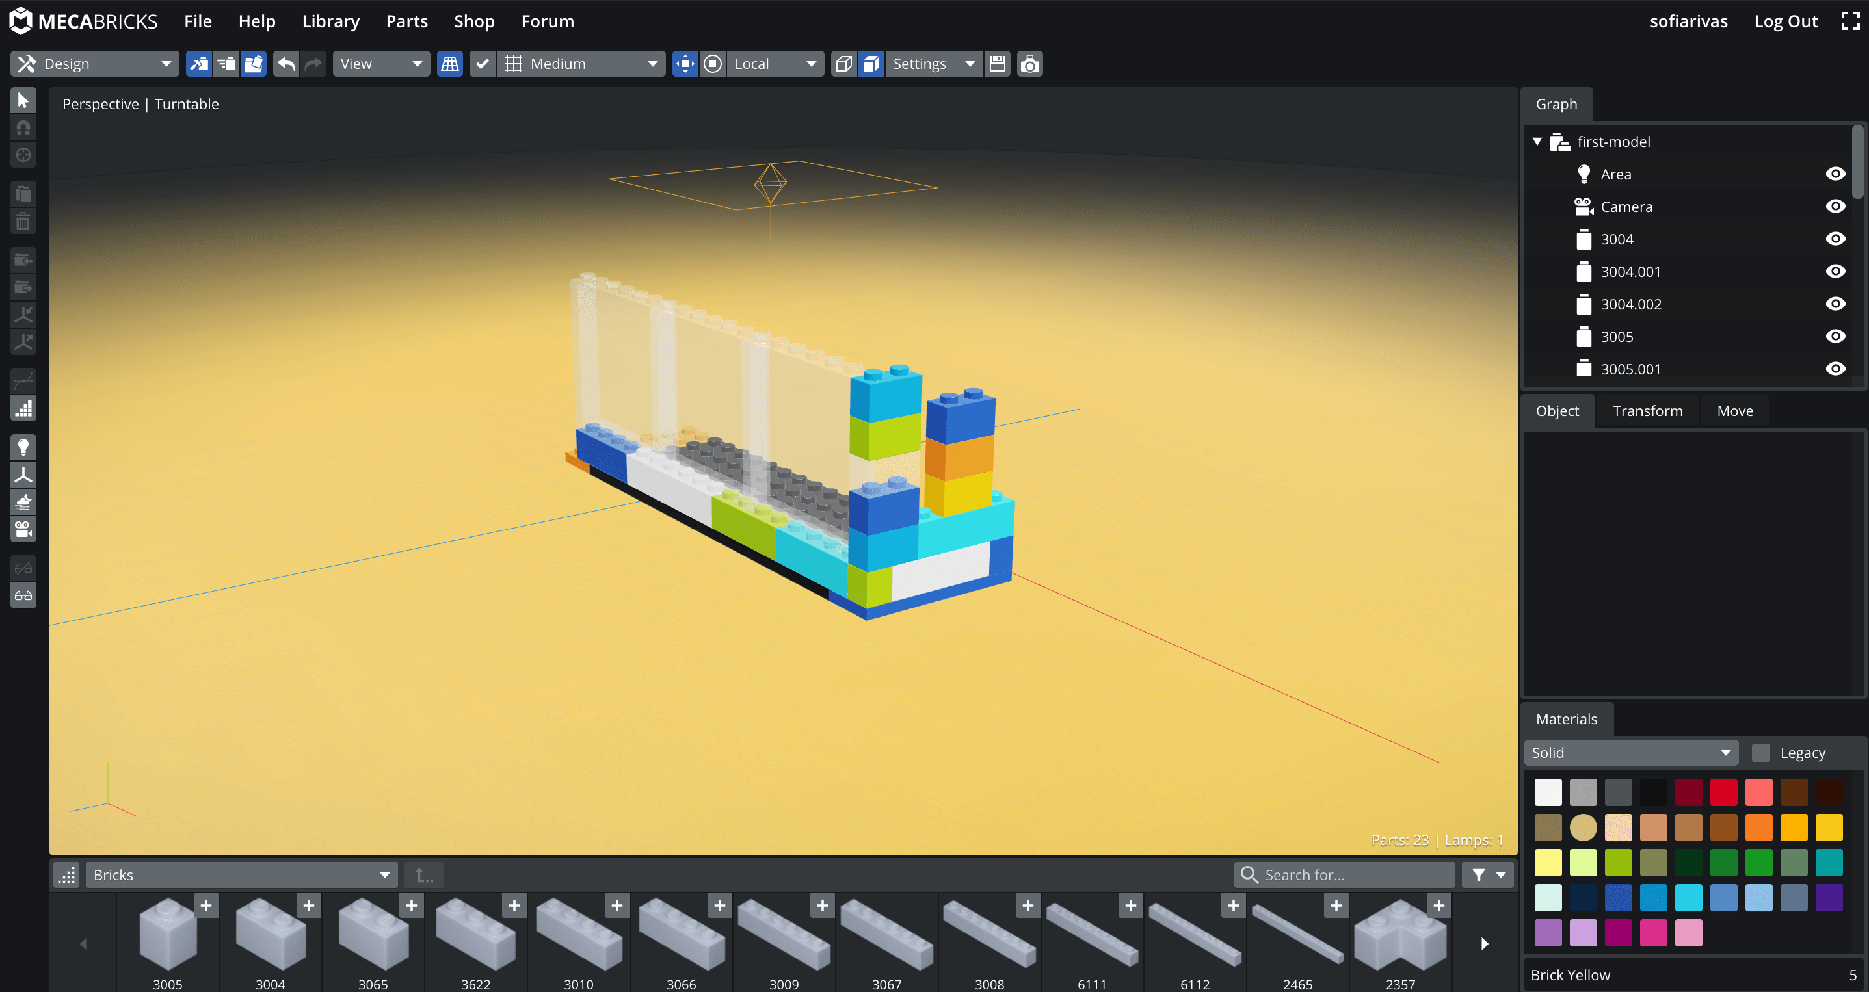This screenshot has height=992, width=1869.
Task: Click the Graph panel scrollbar
Action: 1857,161
